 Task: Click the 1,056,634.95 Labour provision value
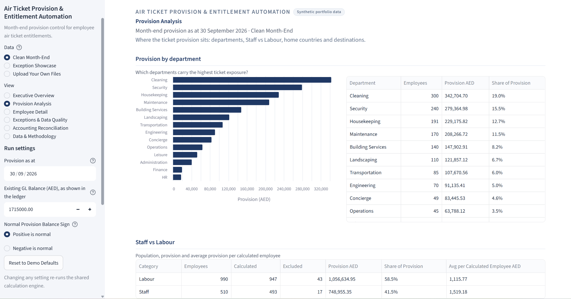pyautogui.click(x=342, y=279)
